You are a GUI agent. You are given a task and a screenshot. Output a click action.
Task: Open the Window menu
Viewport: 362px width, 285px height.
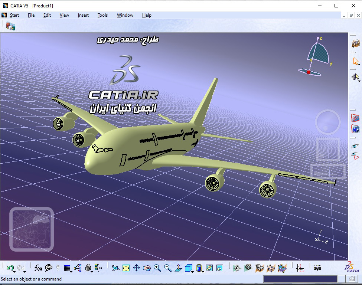coord(125,15)
